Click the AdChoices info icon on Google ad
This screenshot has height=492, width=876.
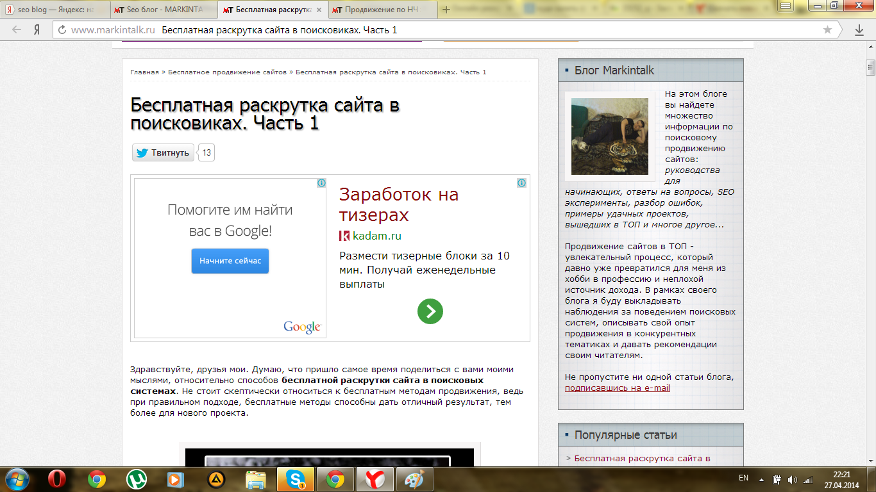coord(321,183)
